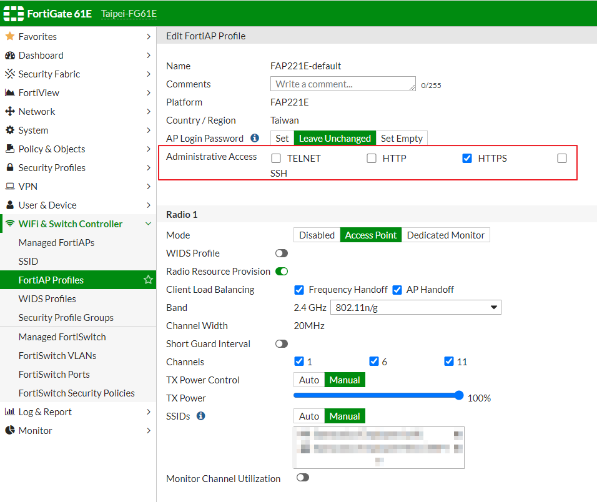The width and height of the screenshot is (597, 502).
Task: Select Set for AP Login Password
Action: pyautogui.click(x=282, y=138)
